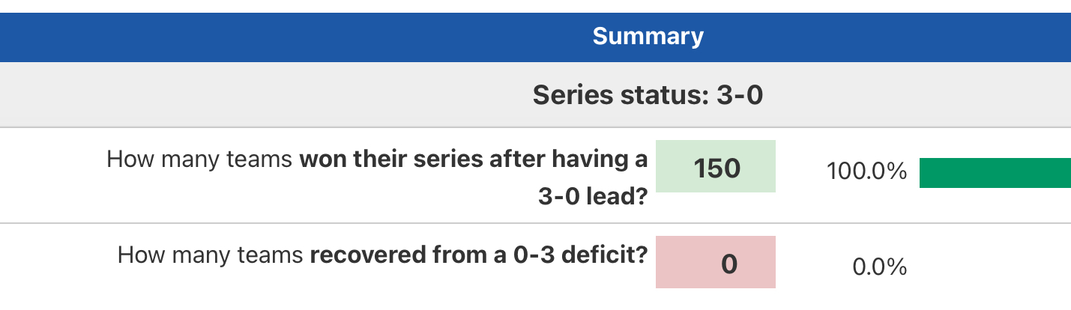
Task: Click the 0.0% percentage value
Action: tap(879, 267)
